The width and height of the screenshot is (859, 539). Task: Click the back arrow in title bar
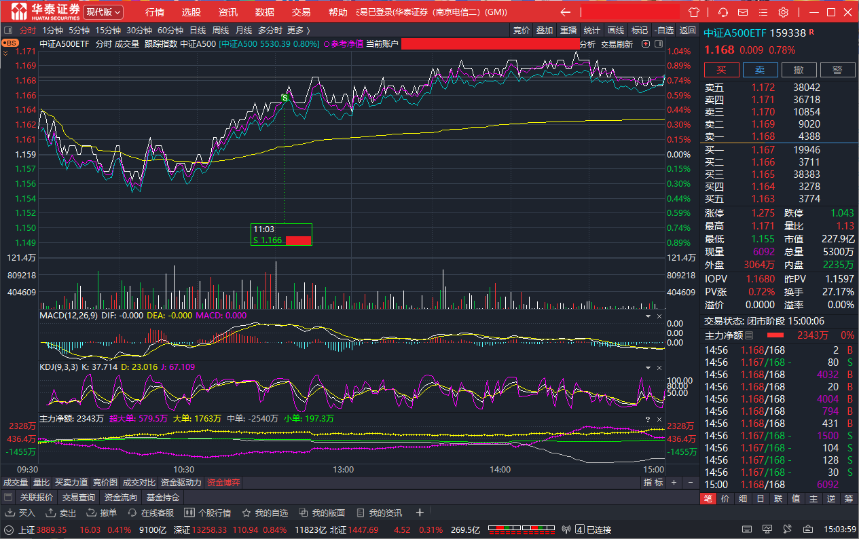(x=565, y=12)
